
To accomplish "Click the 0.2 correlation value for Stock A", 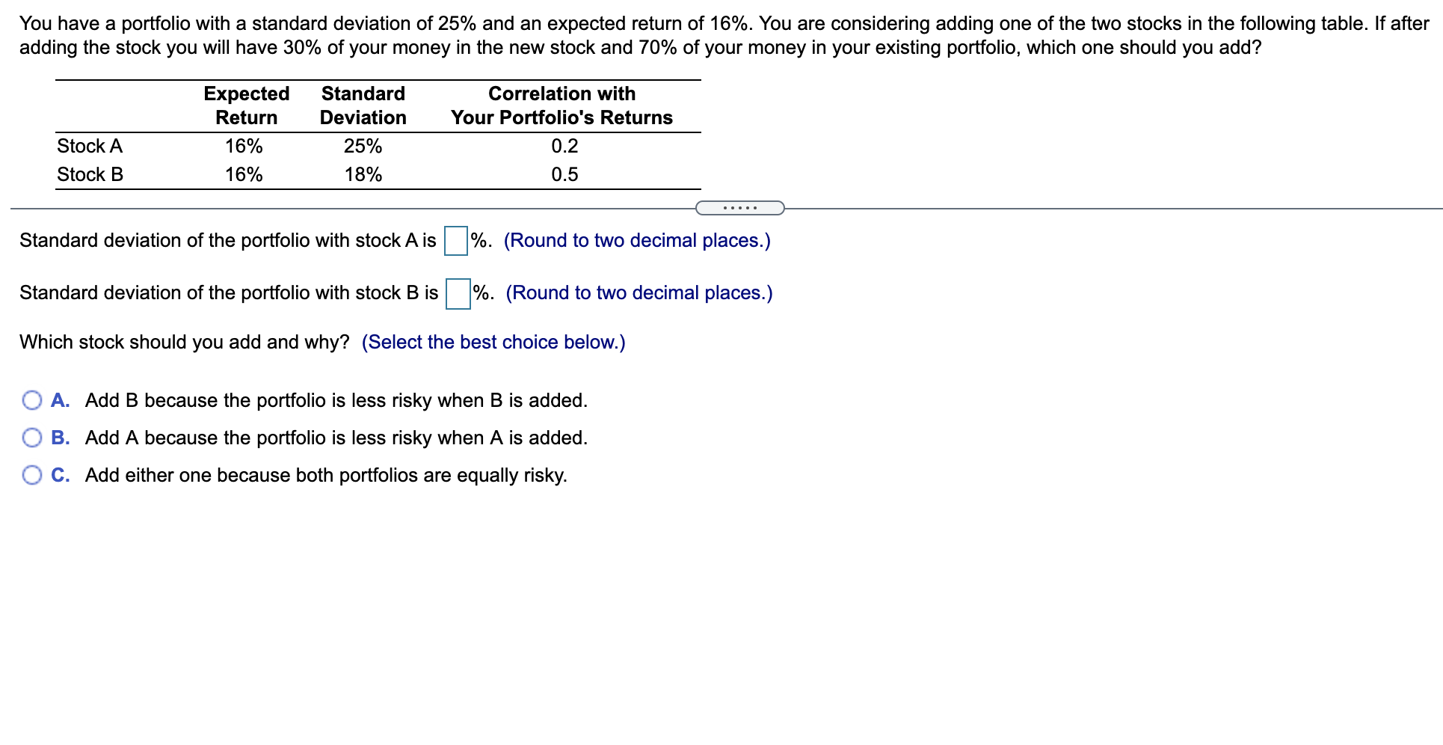I will pos(564,146).
